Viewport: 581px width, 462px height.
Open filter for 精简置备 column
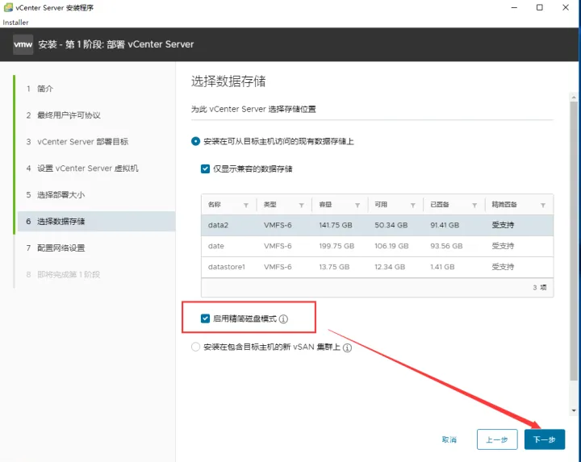point(543,205)
